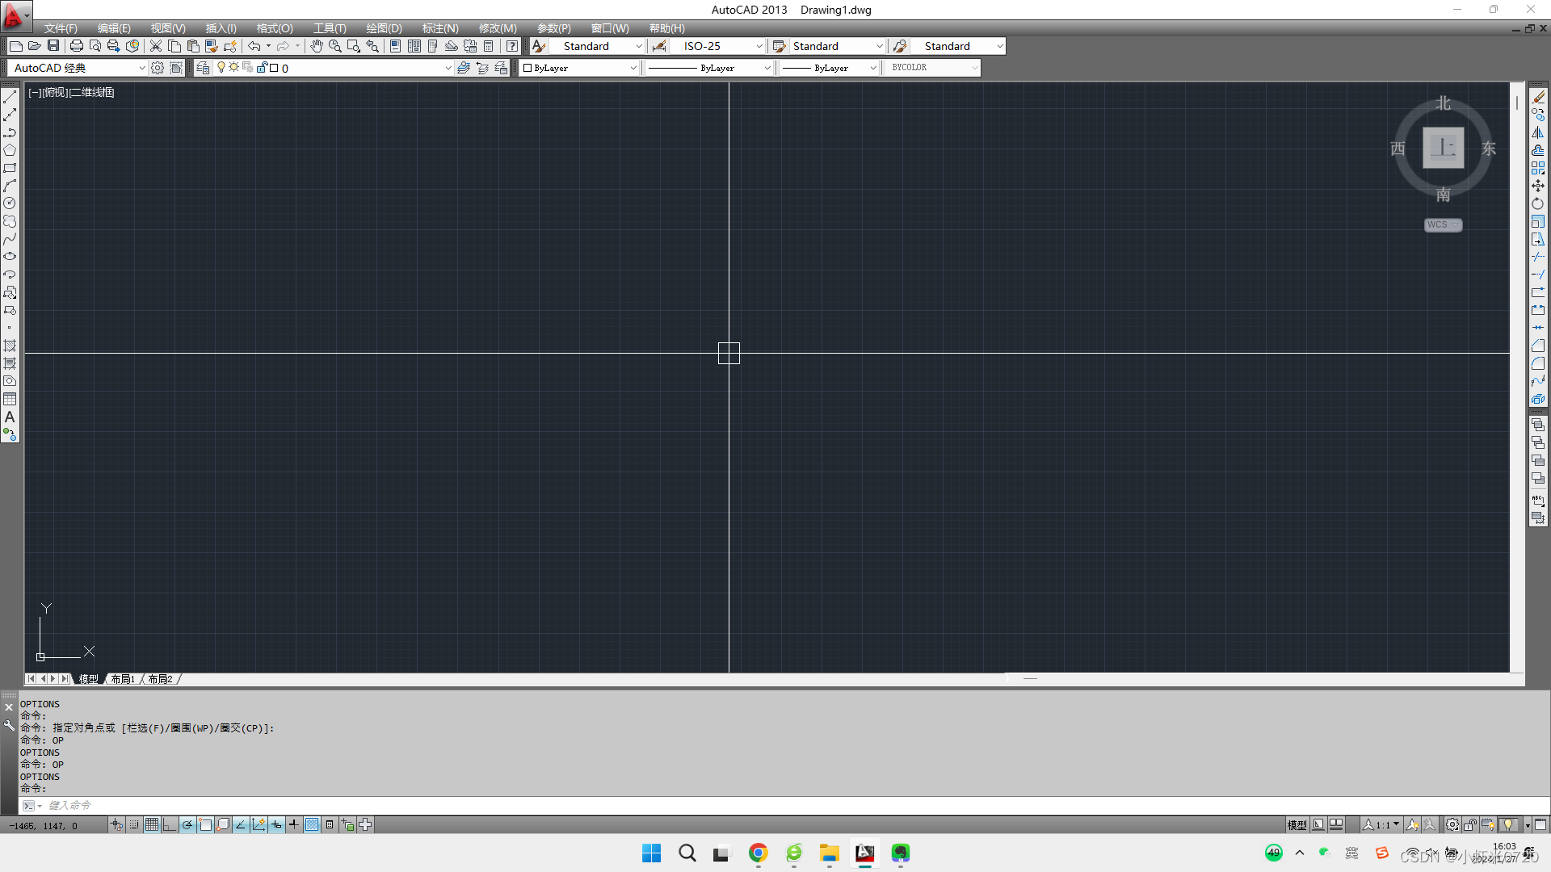Open the ByLayer color control dropdown
Viewport: 1551px width, 872px height.
tap(633, 68)
